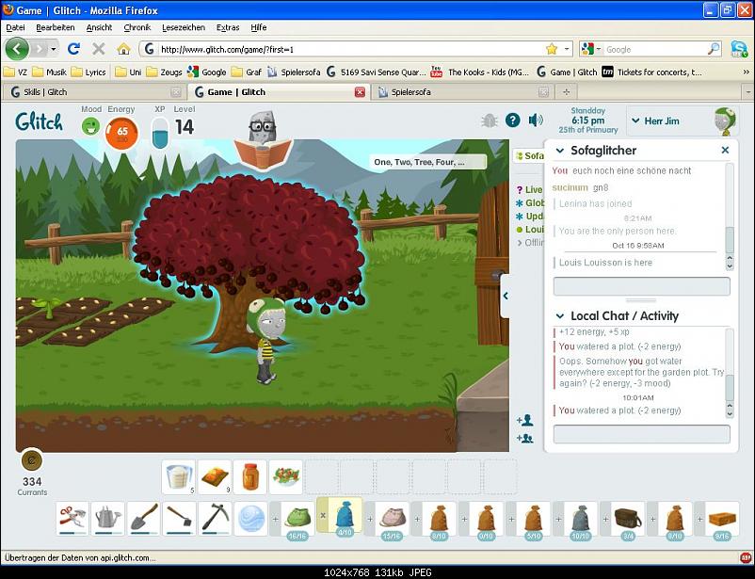
Task: Collapse the Sofaglitcher chat panel
Action: click(x=560, y=151)
